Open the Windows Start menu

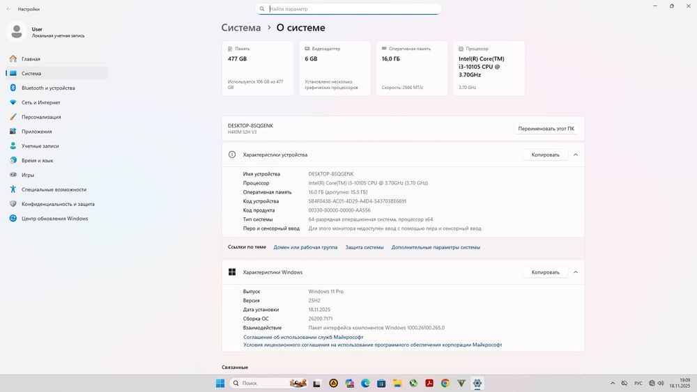220,383
